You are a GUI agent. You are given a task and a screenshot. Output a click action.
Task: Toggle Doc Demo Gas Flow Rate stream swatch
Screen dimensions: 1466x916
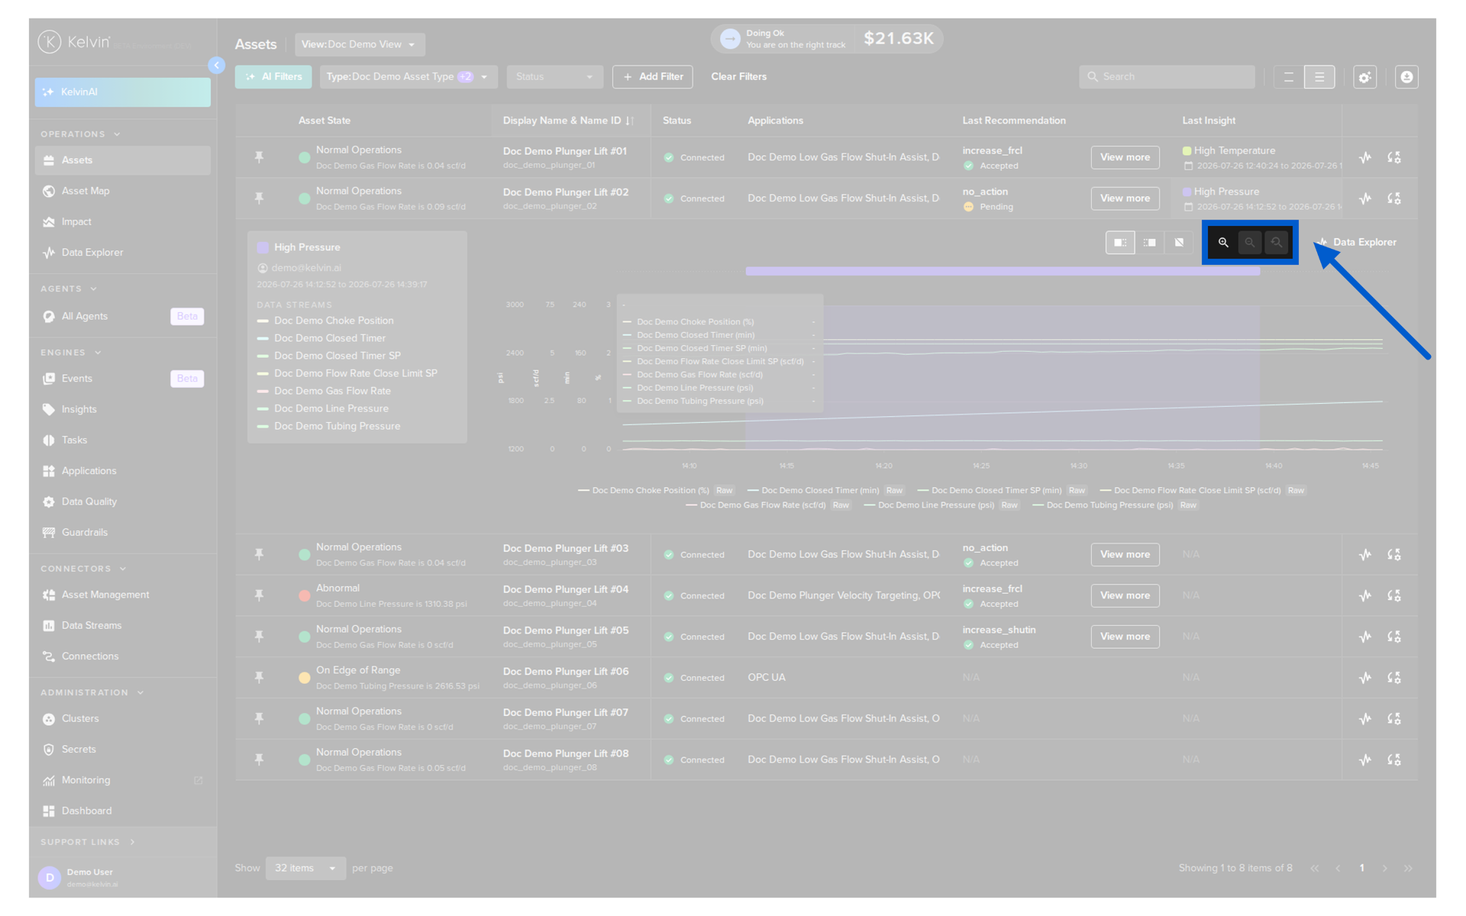[x=263, y=392]
